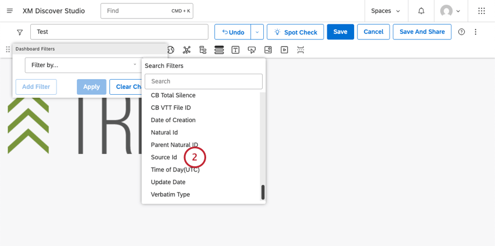The width and height of the screenshot is (495, 246).
Task: Add a text widget from toolbar
Action: point(235,50)
